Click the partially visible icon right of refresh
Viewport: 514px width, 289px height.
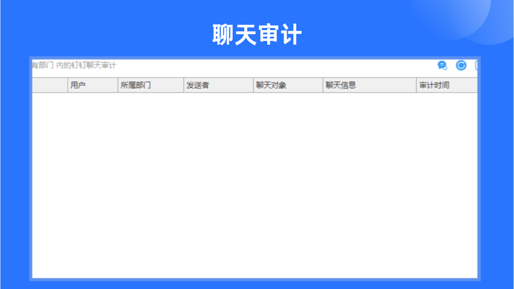(x=476, y=65)
